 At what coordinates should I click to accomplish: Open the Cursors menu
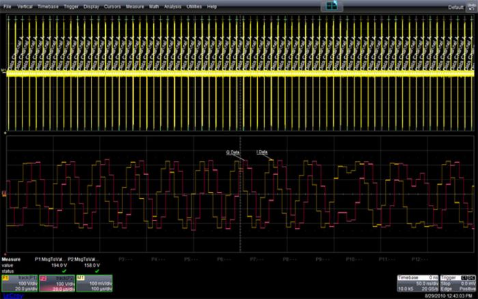pos(113,6)
